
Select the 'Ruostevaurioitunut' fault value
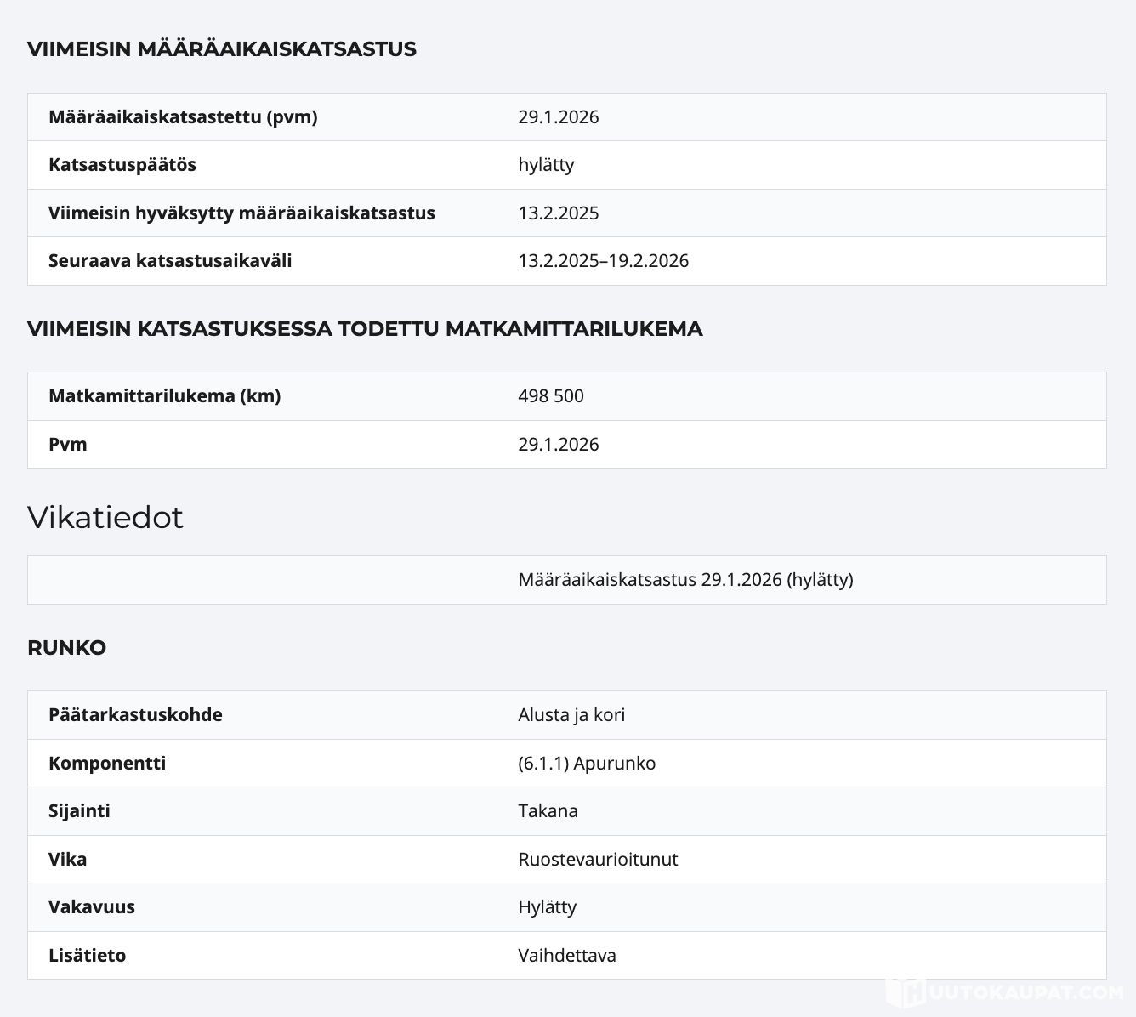click(x=598, y=860)
